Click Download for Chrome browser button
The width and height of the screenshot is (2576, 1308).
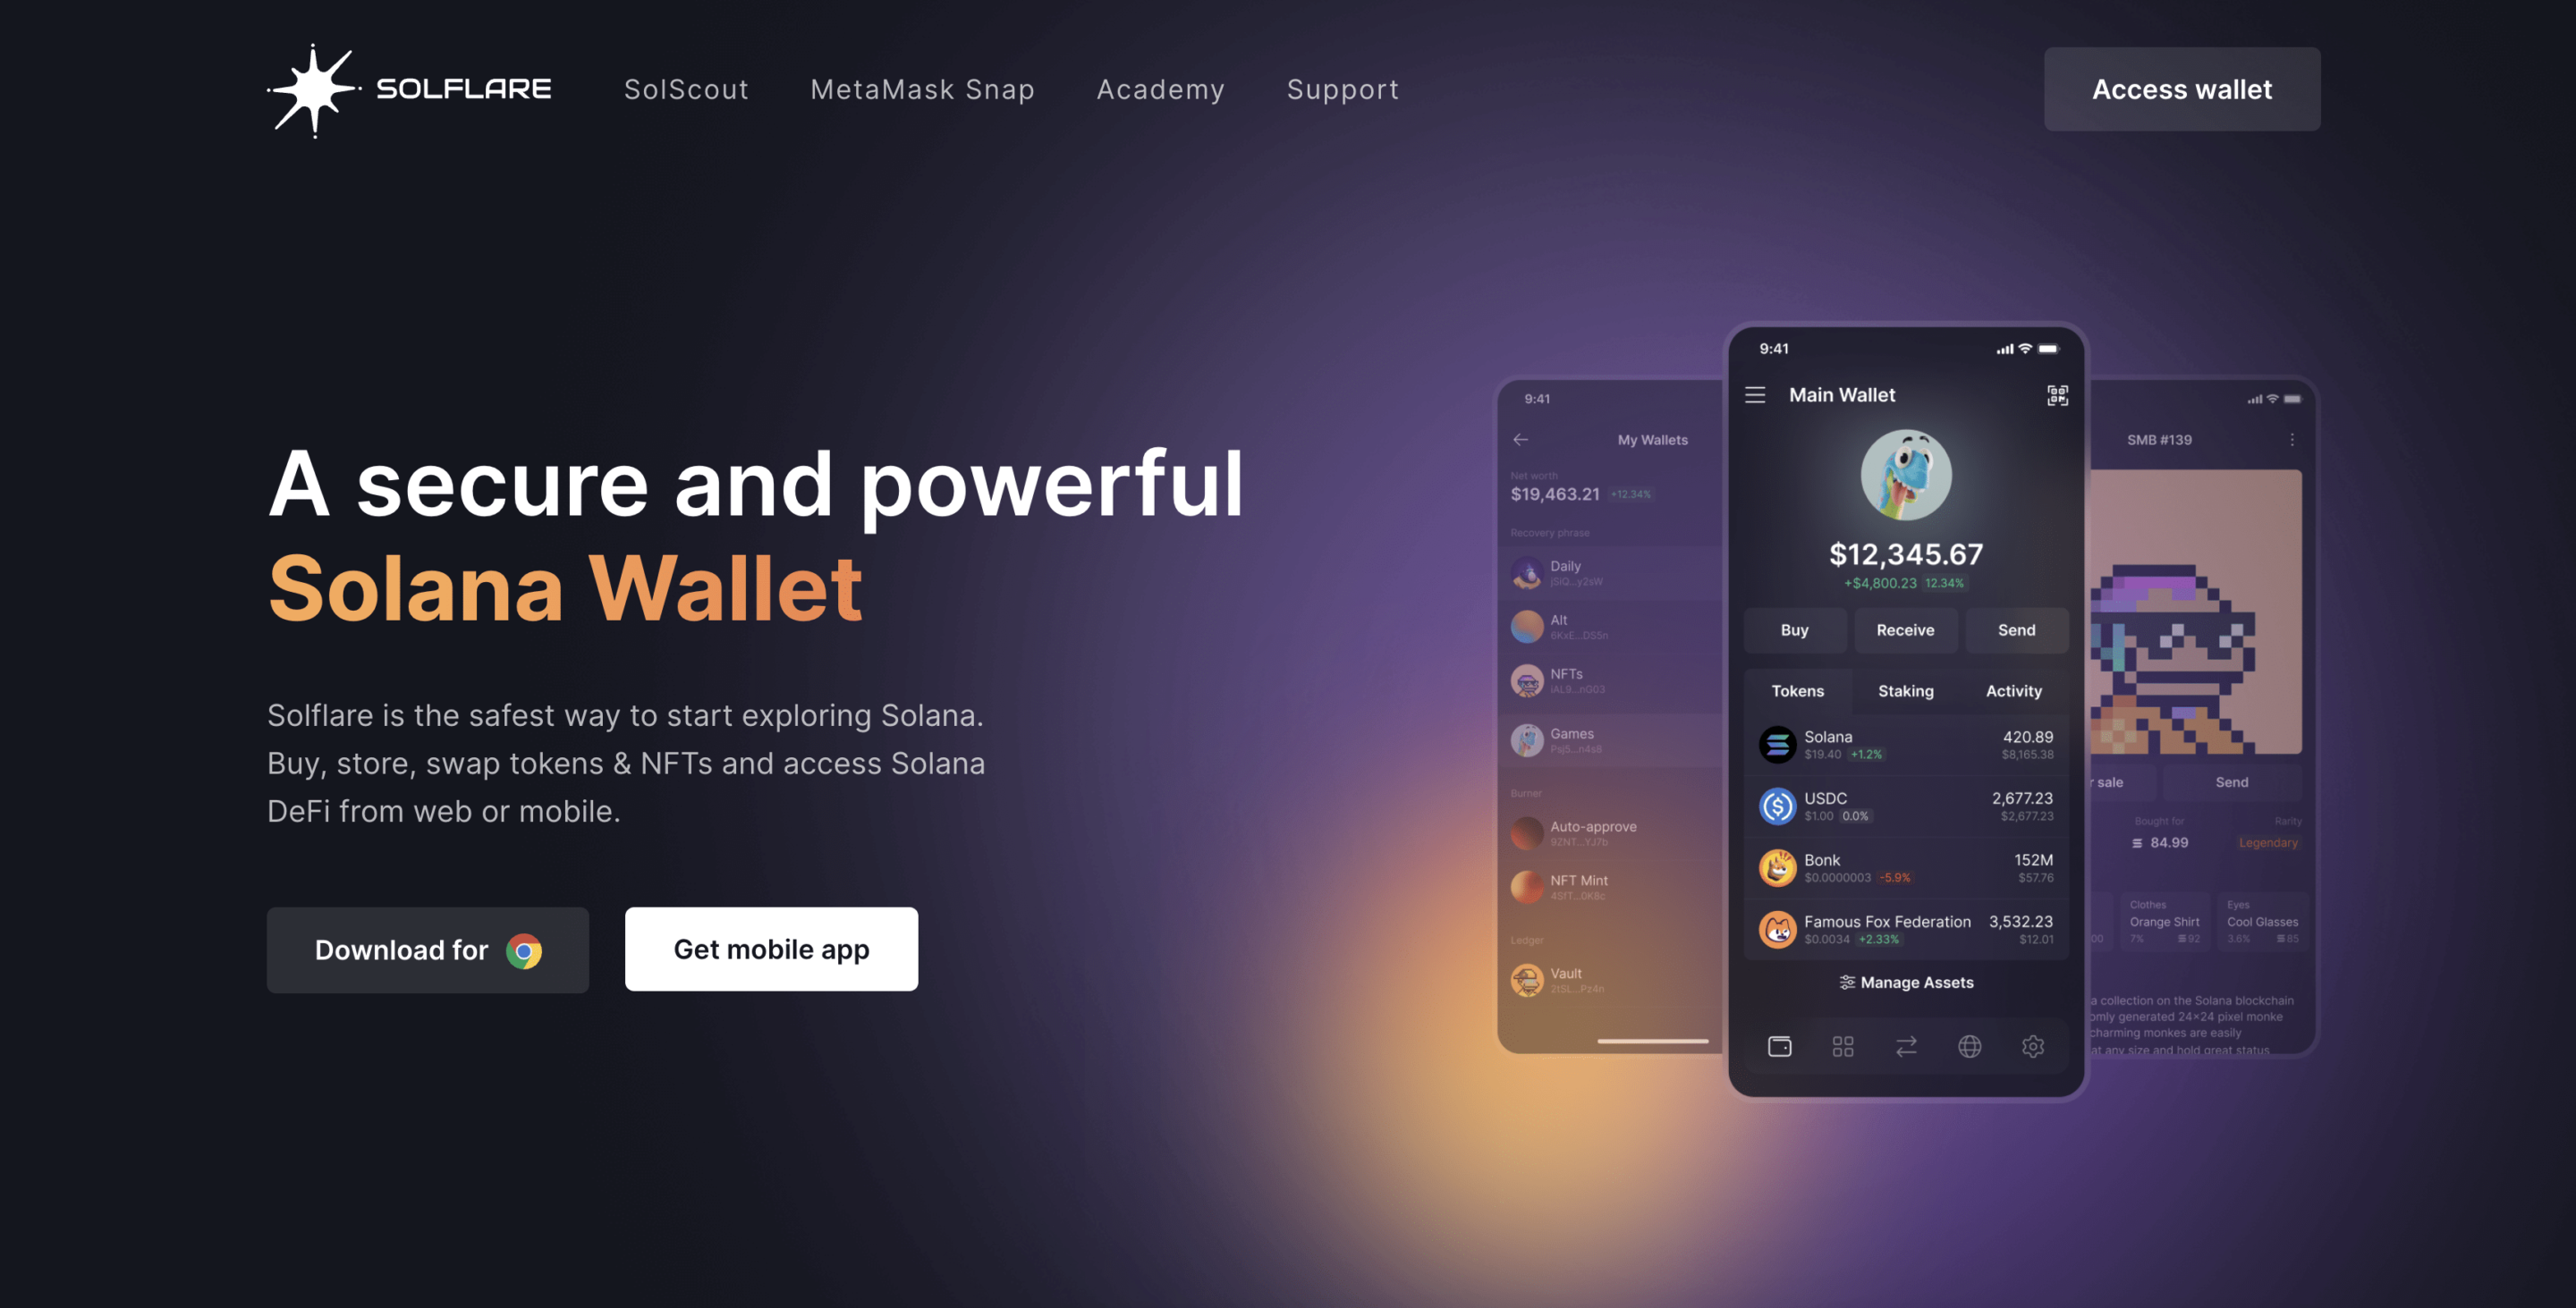[x=428, y=948]
